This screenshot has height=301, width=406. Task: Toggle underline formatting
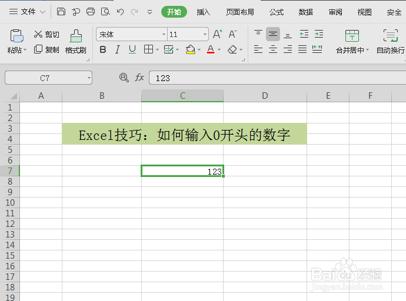coord(132,49)
